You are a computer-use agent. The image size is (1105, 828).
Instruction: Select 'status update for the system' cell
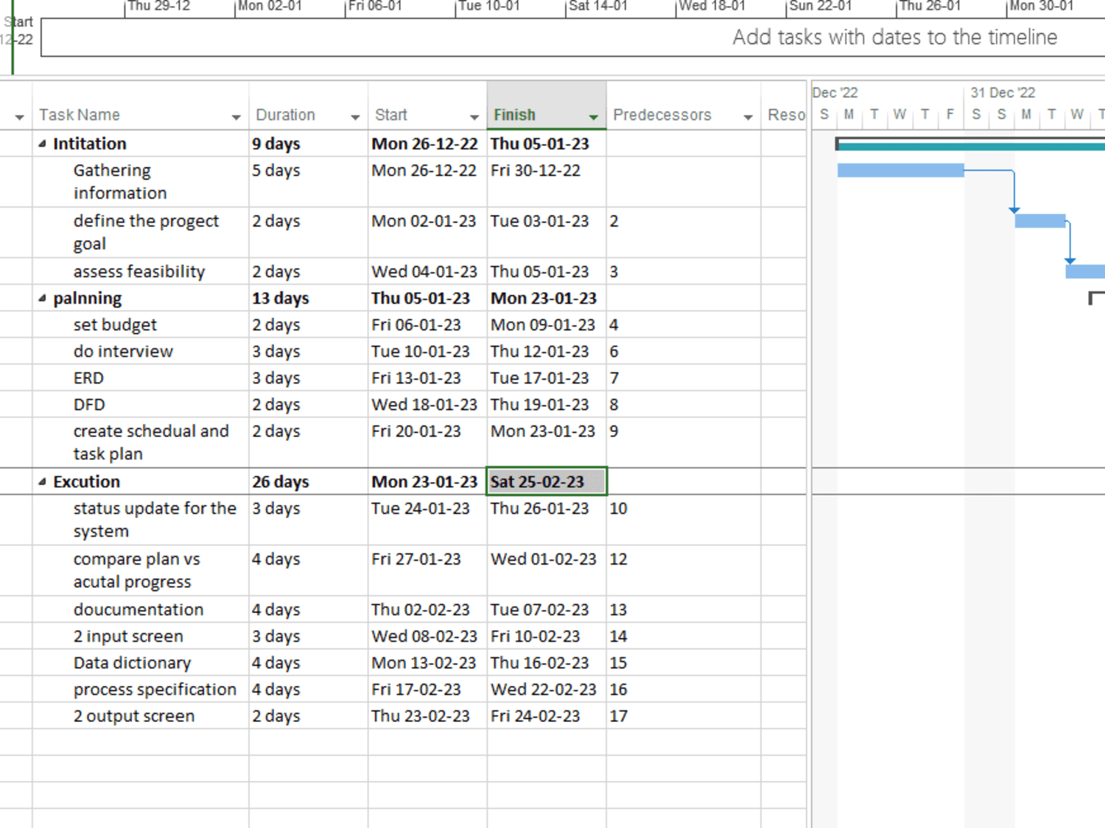tap(140, 520)
